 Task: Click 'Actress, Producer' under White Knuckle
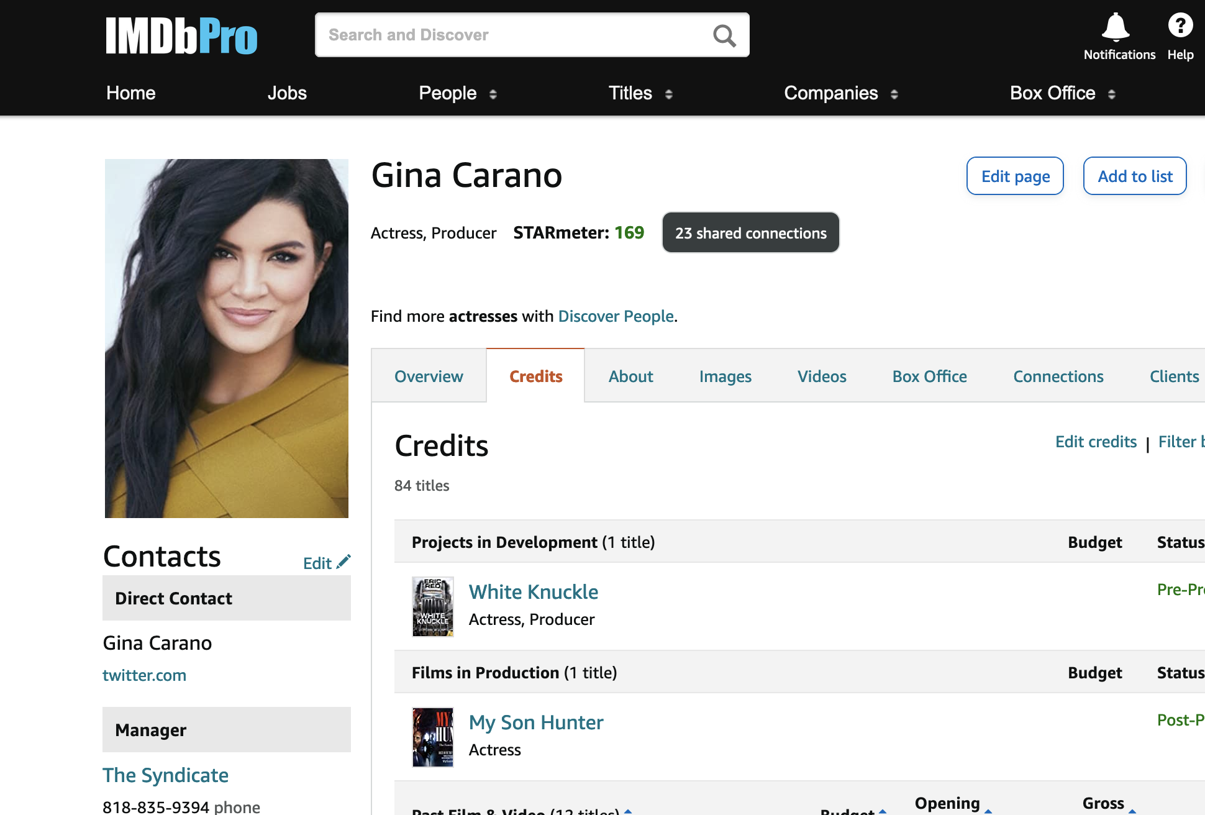(532, 619)
